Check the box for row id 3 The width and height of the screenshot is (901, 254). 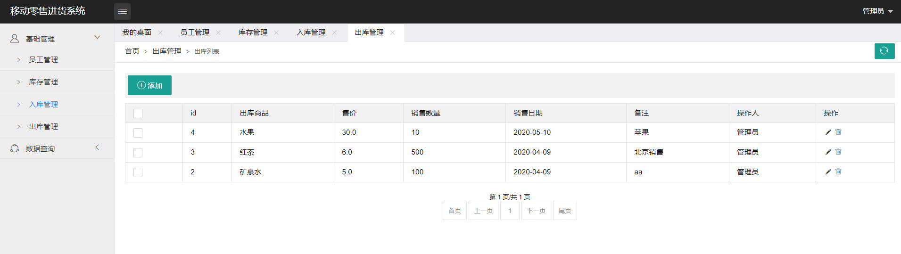click(x=138, y=153)
